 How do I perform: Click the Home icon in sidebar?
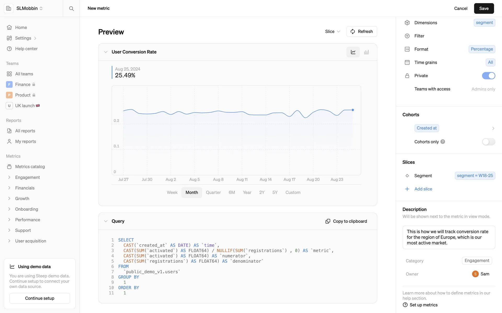(9, 27)
